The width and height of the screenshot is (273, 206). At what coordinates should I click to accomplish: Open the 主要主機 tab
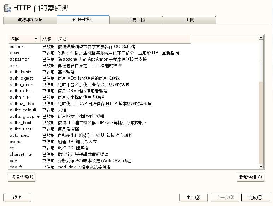coord(136,20)
